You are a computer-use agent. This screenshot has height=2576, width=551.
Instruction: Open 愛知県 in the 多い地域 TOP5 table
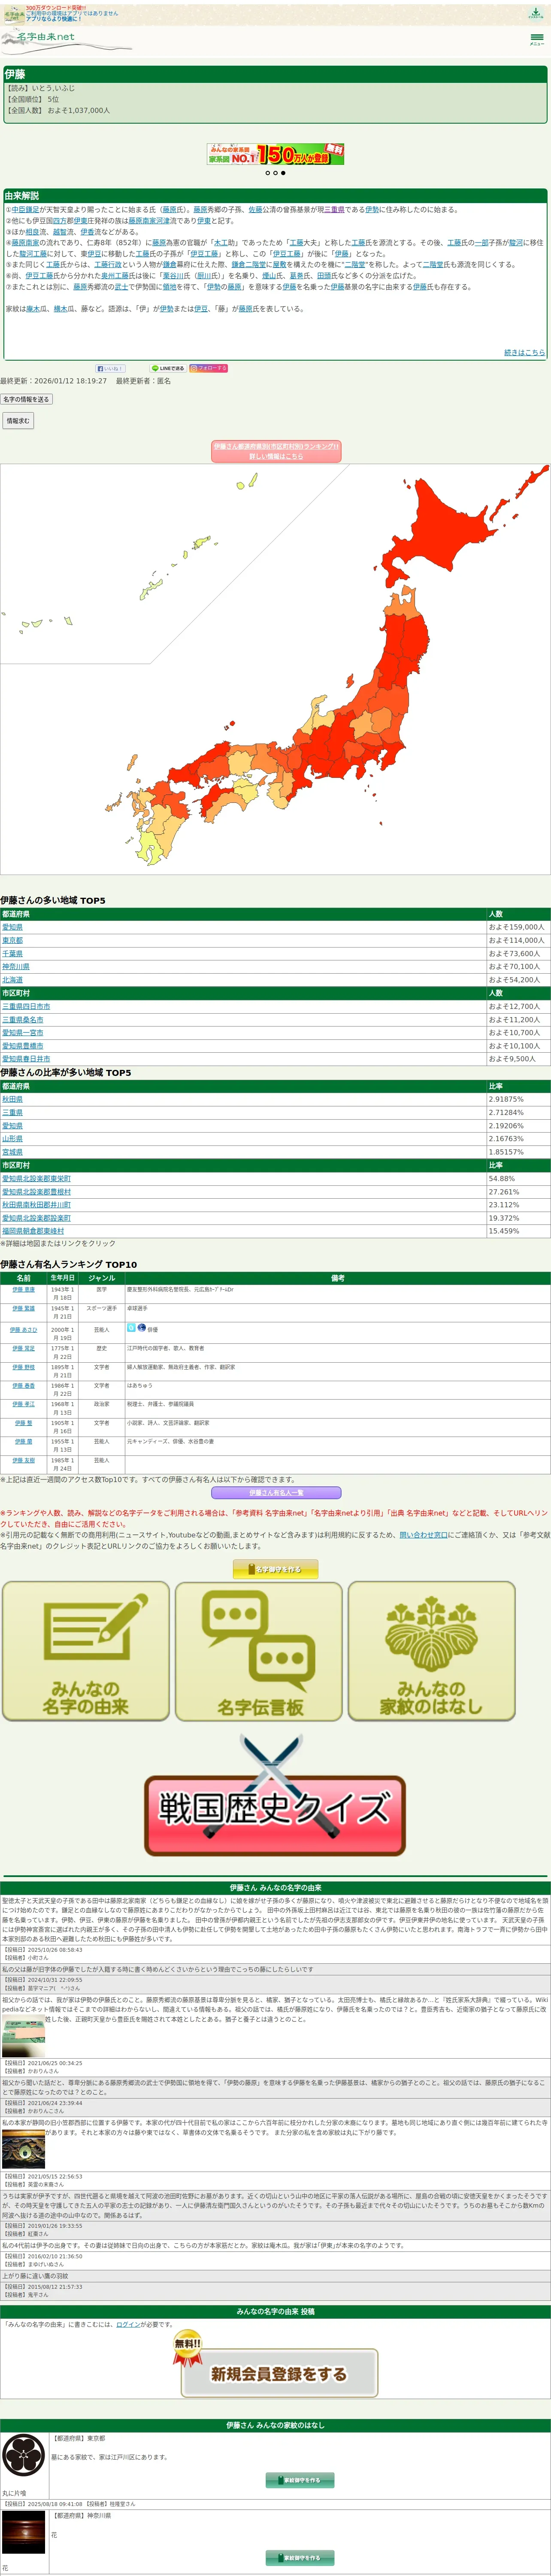click(x=12, y=927)
